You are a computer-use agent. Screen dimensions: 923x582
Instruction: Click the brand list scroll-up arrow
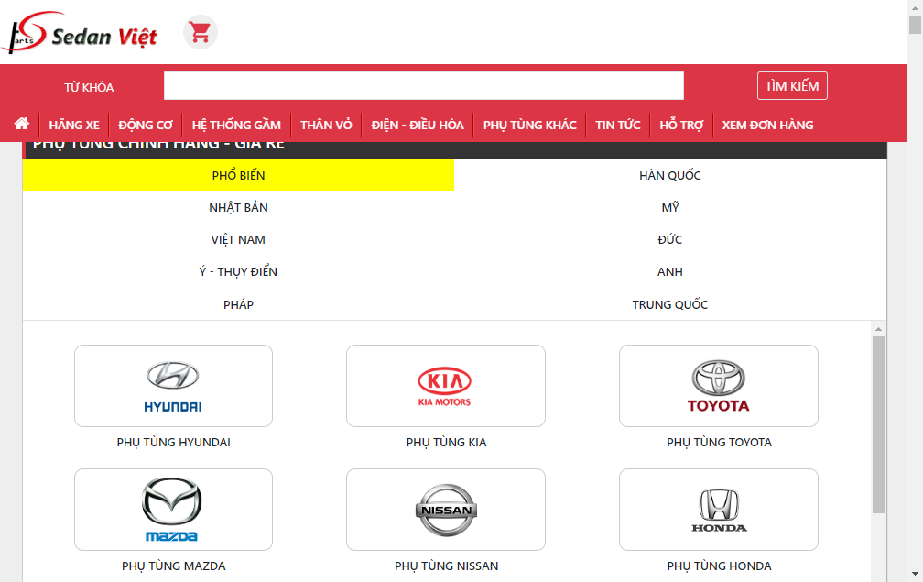[878, 329]
